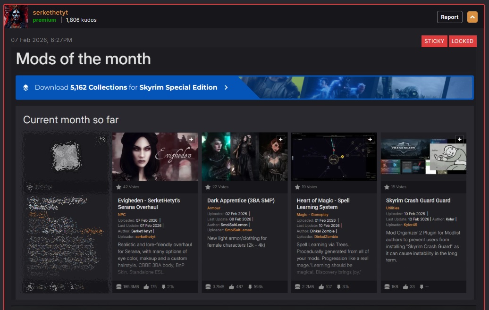Click the thumbs-up icon next to 487
489x310 pixels.
click(x=231, y=286)
